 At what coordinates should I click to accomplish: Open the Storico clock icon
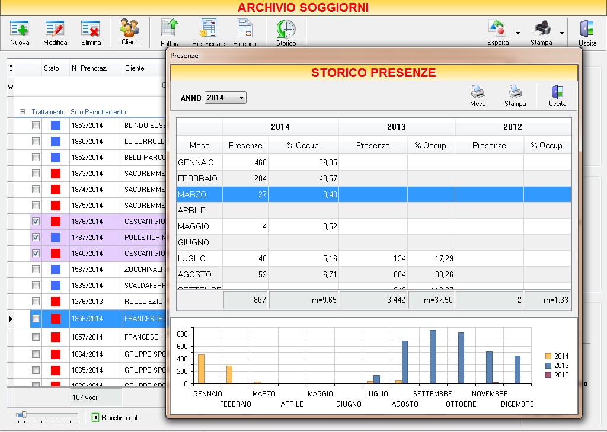286,30
